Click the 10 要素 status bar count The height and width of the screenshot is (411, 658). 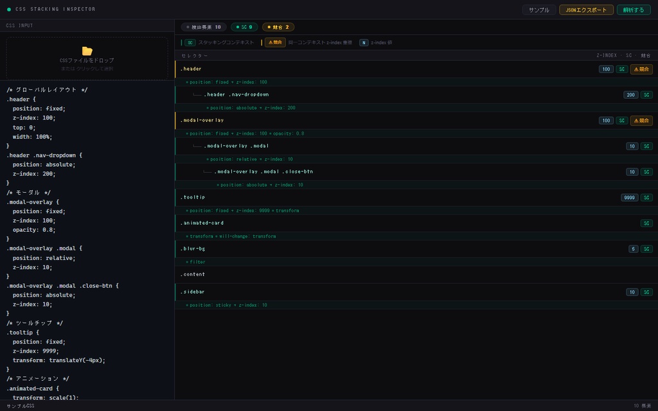tap(642, 406)
